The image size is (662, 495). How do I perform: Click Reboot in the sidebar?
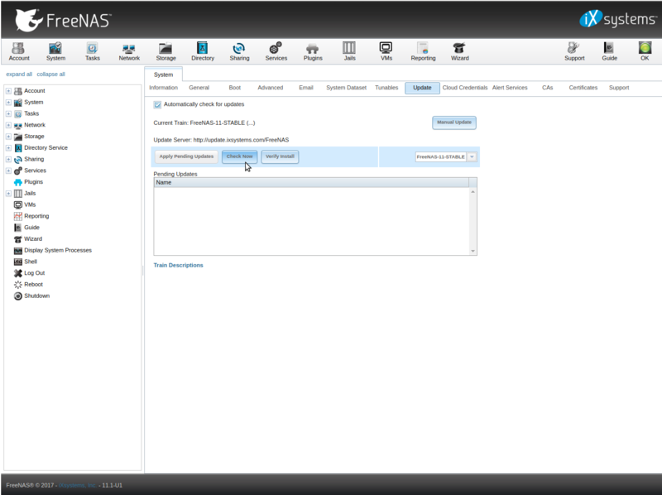(x=33, y=285)
